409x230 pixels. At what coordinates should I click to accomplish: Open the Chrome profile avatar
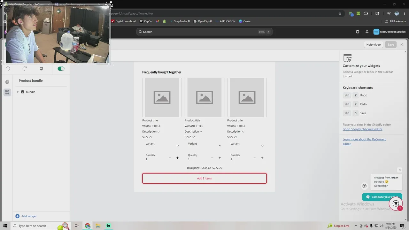[397, 13]
